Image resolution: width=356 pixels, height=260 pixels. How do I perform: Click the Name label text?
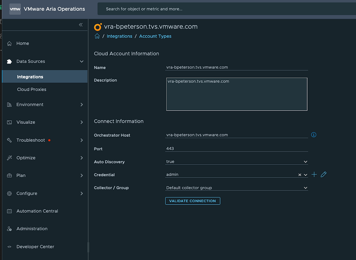100,68
